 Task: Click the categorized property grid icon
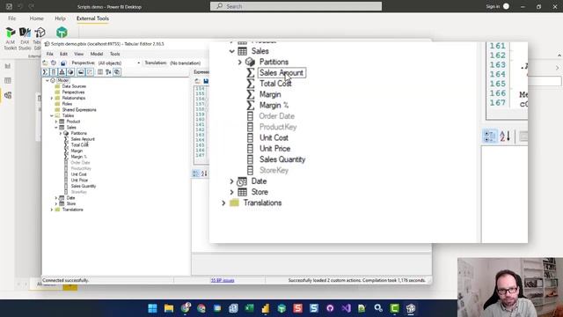pos(195,173)
